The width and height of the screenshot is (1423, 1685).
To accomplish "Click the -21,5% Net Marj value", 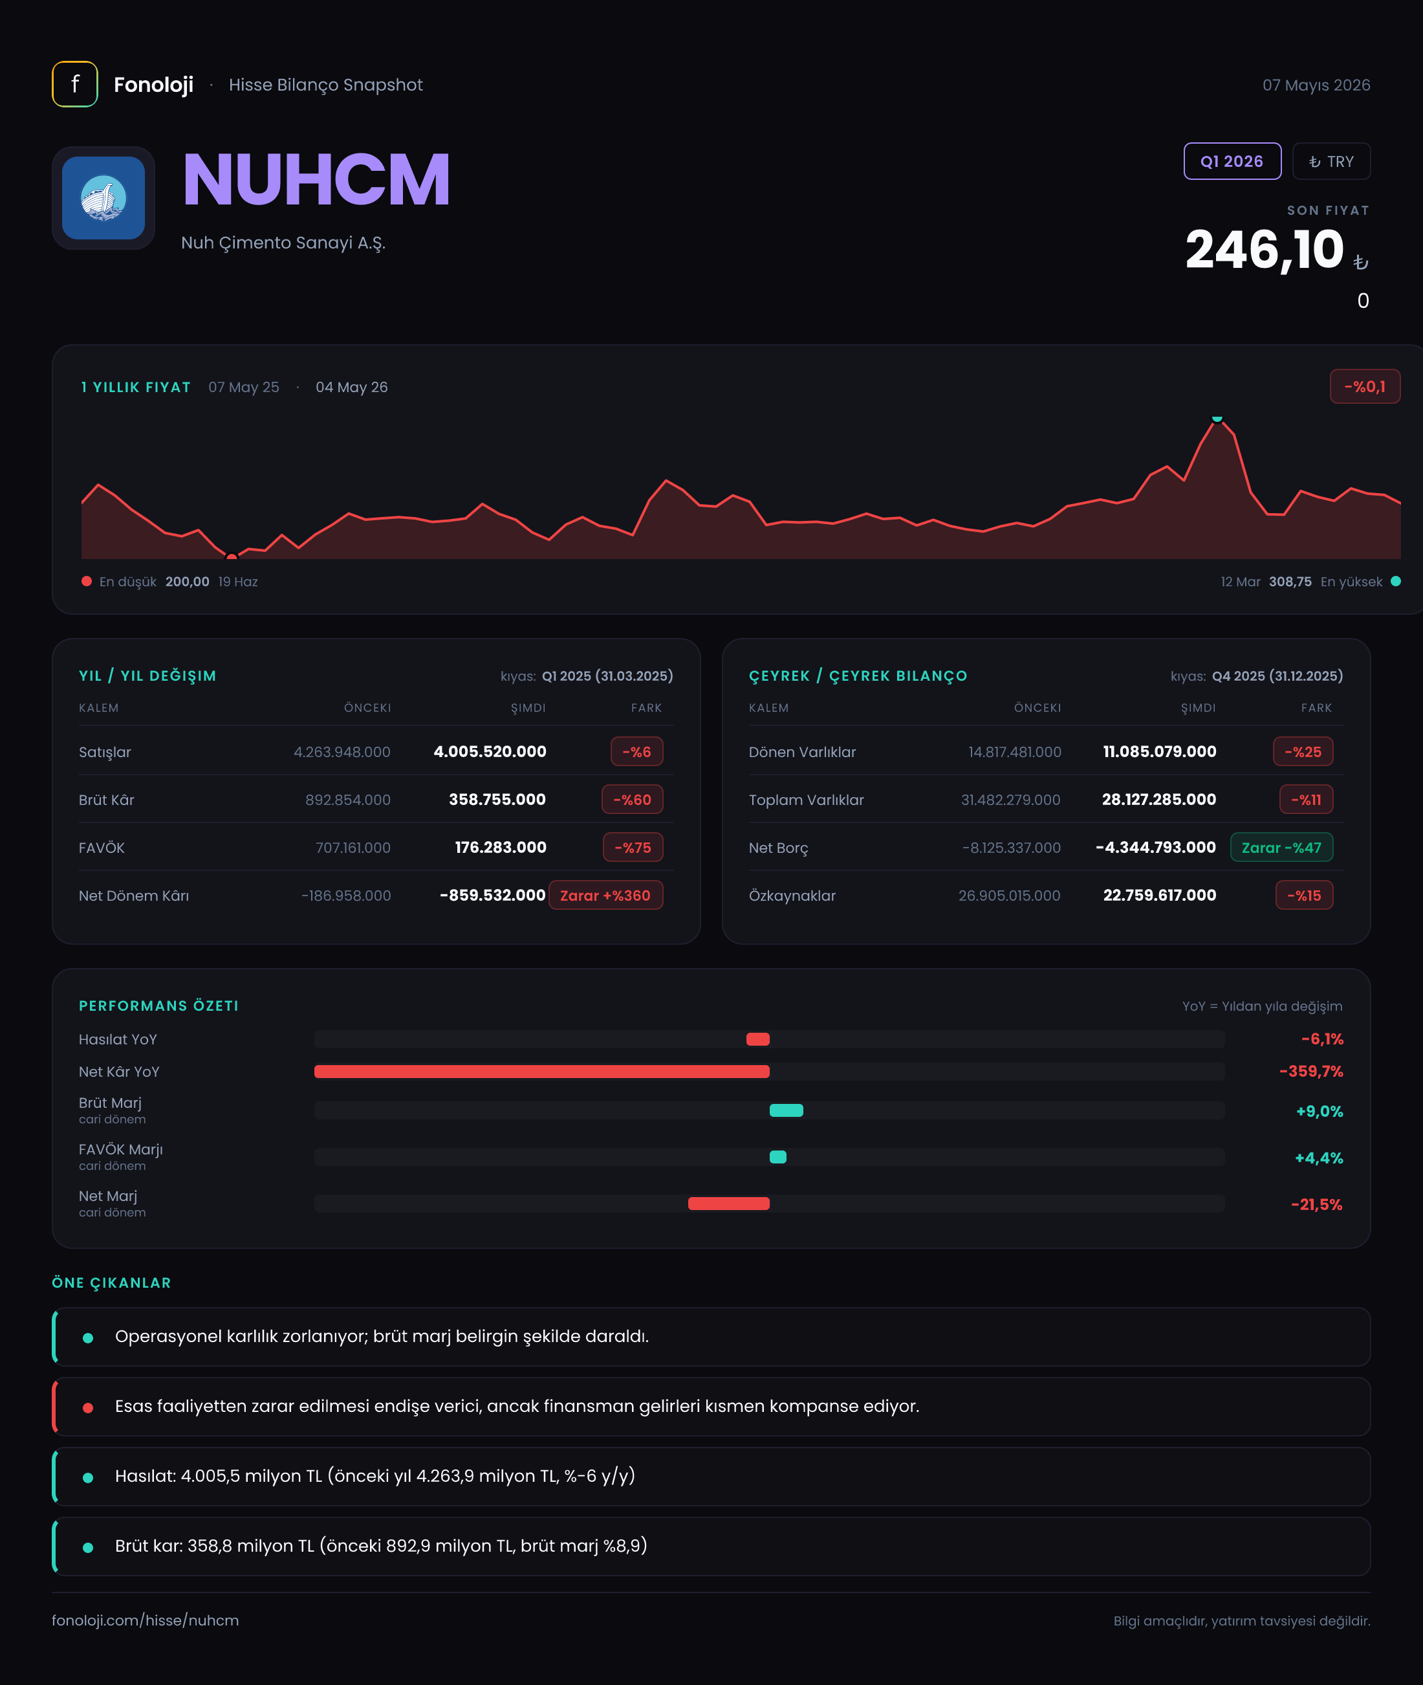I will pos(1316,1205).
